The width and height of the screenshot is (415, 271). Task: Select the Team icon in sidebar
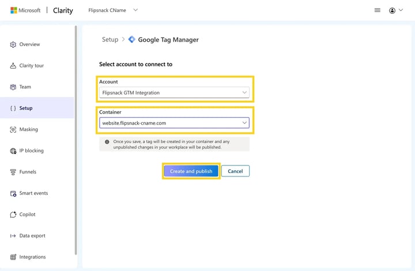13,87
